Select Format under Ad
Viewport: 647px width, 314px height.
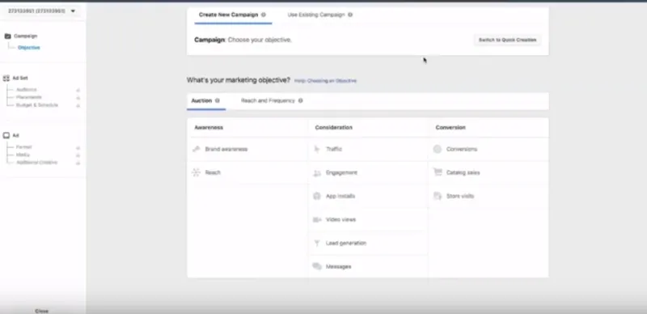(24, 147)
